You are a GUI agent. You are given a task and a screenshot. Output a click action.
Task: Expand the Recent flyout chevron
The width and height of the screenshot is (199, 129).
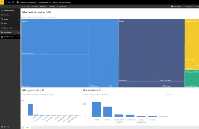click(x=18, y=19)
